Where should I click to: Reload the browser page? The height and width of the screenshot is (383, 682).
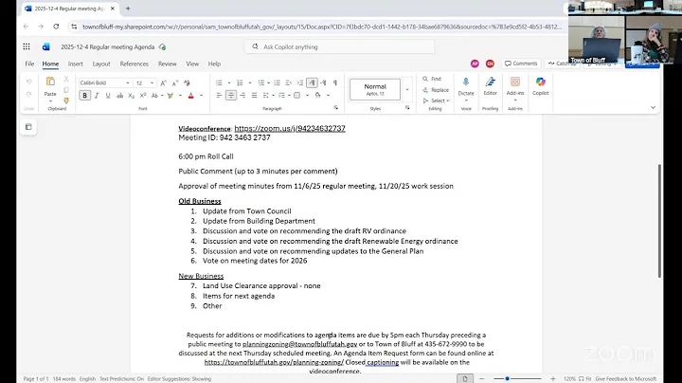[56, 27]
